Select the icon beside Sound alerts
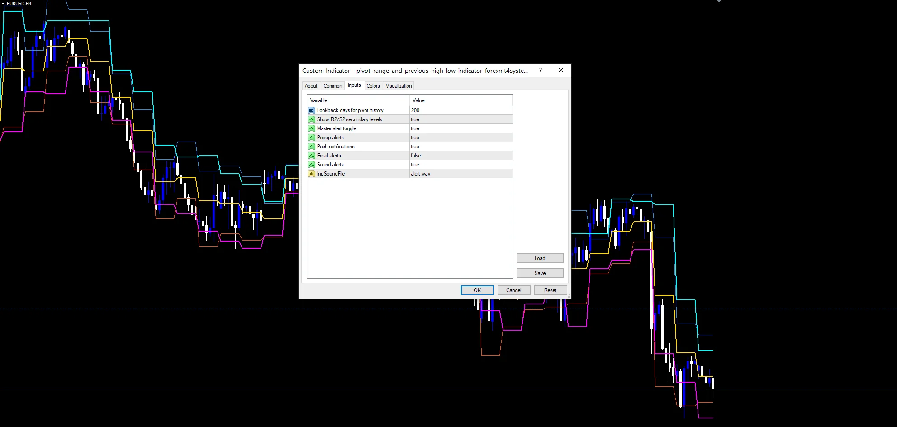Viewport: 897px width, 427px height. click(x=311, y=165)
